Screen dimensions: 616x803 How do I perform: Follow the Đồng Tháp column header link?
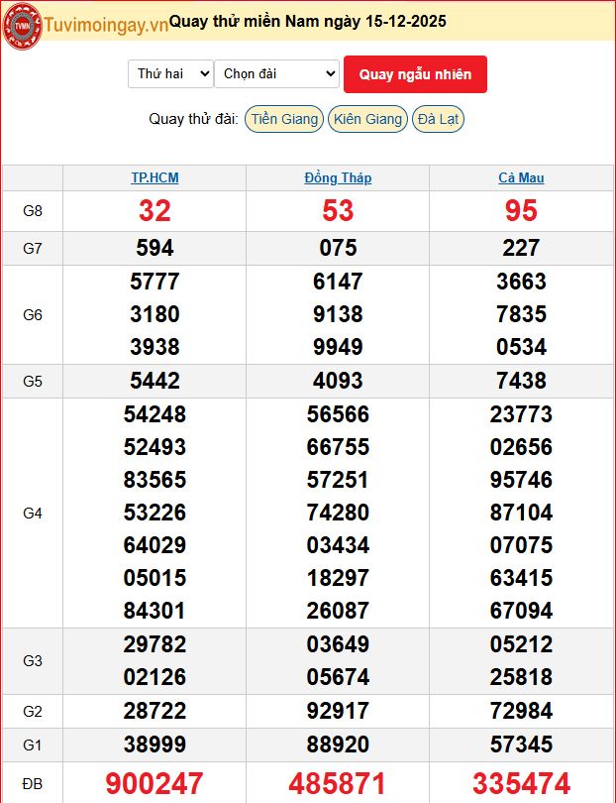click(x=338, y=178)
